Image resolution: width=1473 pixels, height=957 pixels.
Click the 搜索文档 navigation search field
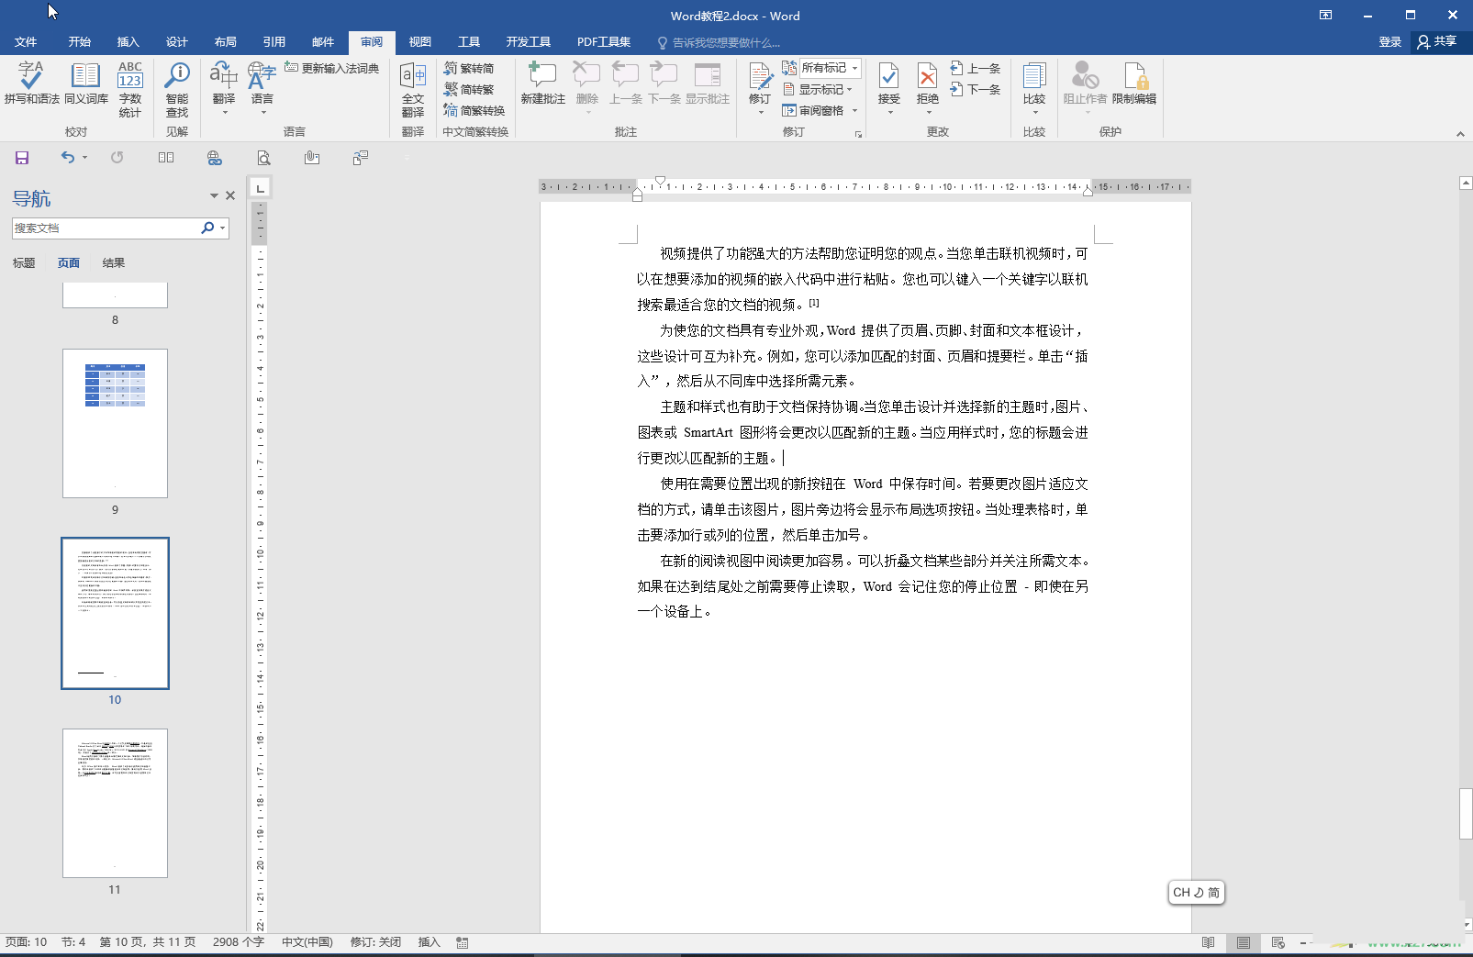[106, 228]
